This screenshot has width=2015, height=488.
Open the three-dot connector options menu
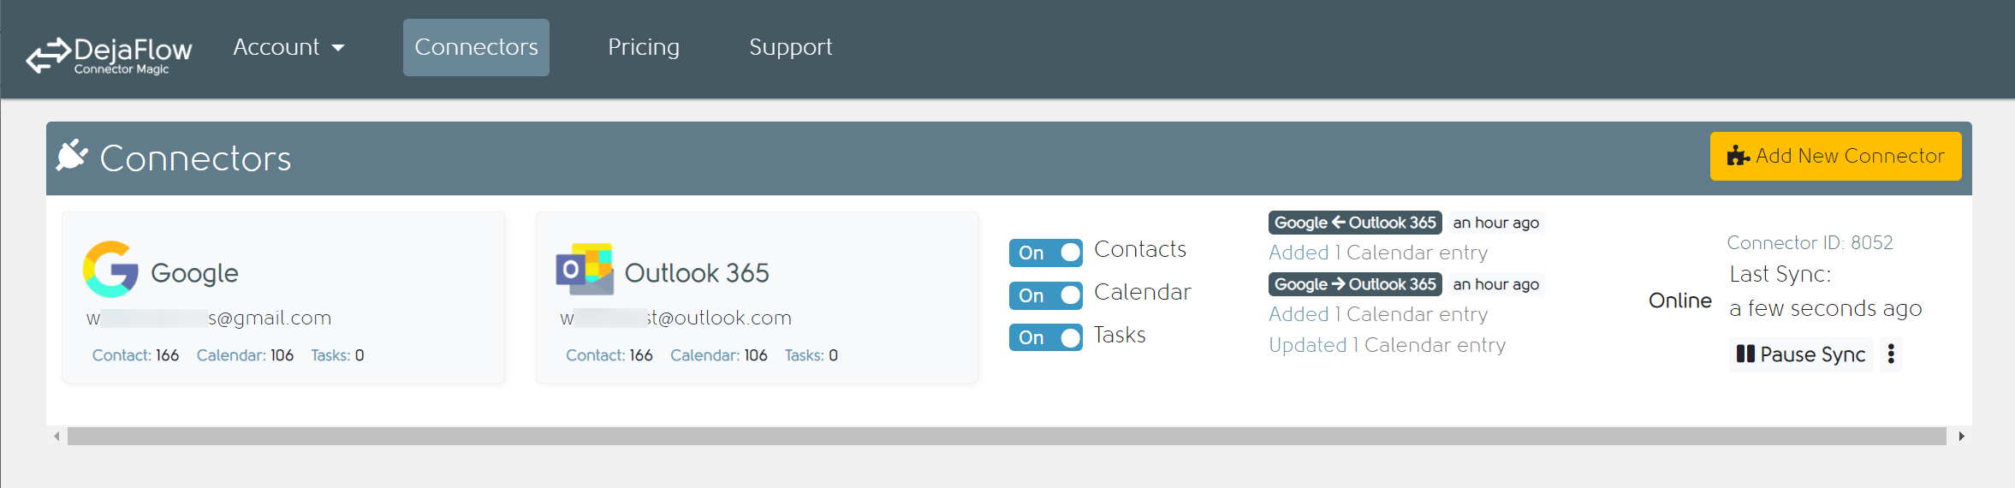tap(1891, 354)
